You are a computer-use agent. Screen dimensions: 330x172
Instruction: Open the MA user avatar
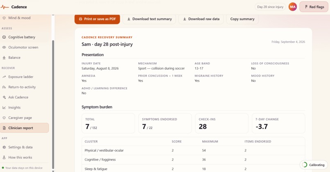pyautogui.click(x=293, y=7)
